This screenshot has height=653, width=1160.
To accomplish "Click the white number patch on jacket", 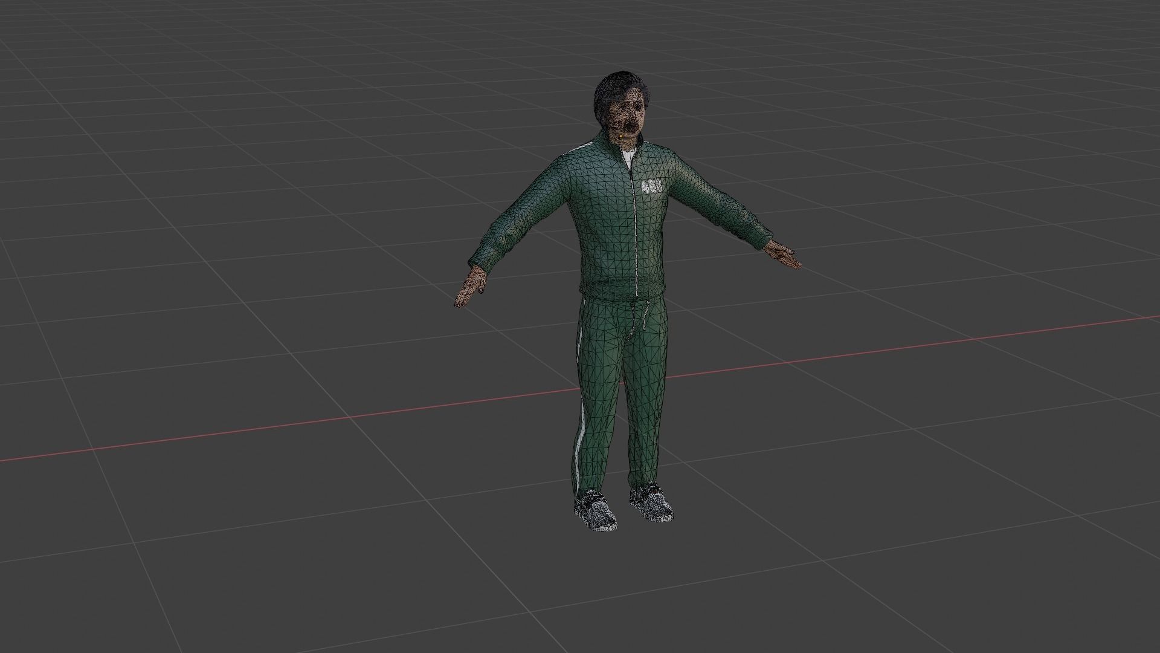I will [652, 187].
